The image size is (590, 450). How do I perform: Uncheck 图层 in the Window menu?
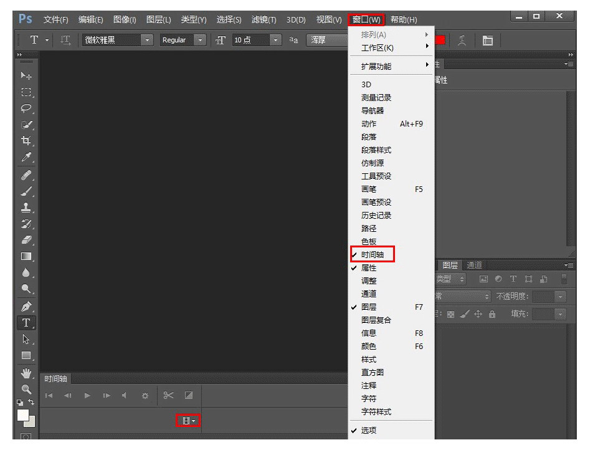pyautogui.click(x=369, y=307)
